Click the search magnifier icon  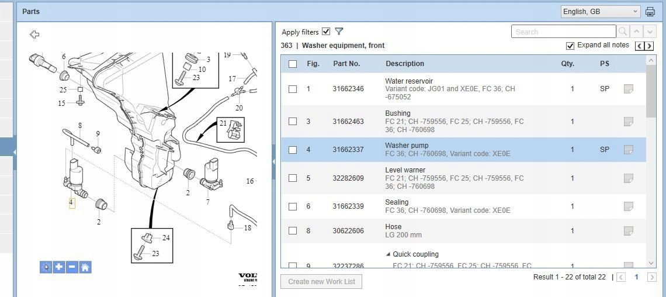tap(623, 32)
